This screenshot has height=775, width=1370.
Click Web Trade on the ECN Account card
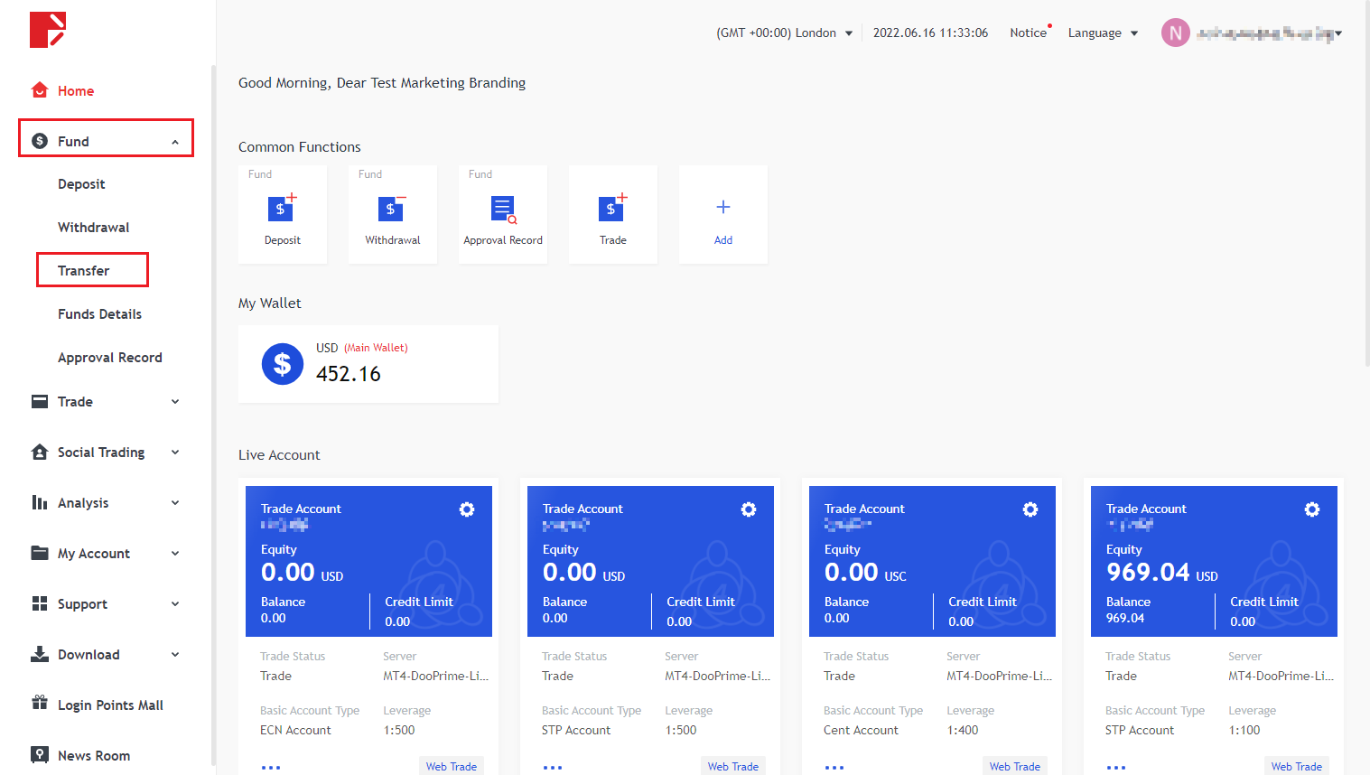point(452,766)
